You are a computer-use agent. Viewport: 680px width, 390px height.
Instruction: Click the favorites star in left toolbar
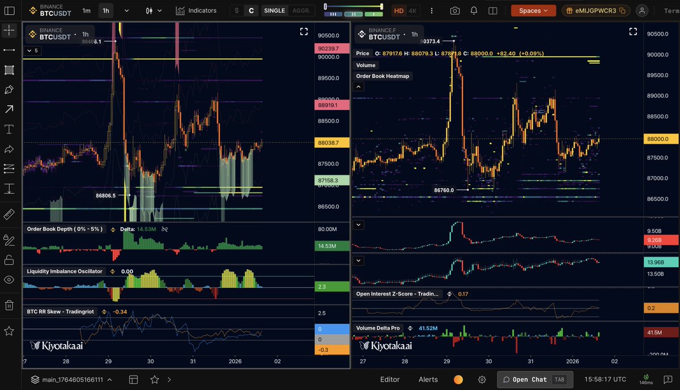coord(9,331)
